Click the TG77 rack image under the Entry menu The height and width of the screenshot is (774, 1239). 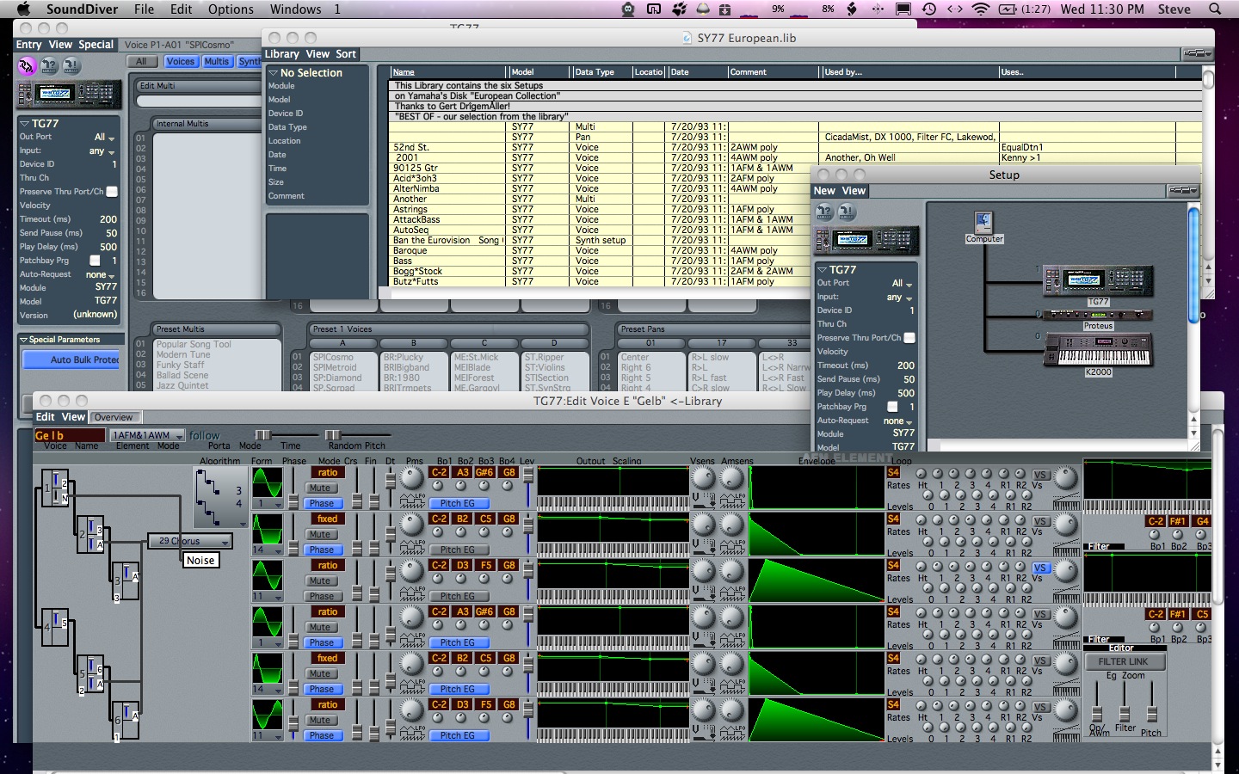click(x=70, y=93)
